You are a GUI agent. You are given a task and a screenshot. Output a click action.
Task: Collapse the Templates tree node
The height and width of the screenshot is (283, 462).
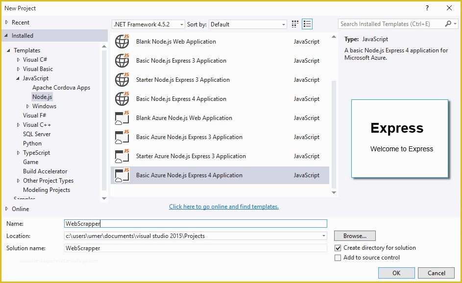pos(8,50)
